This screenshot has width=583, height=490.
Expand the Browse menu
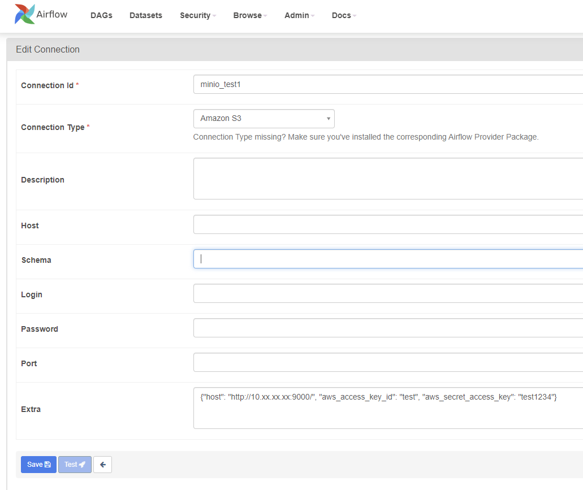250,15
